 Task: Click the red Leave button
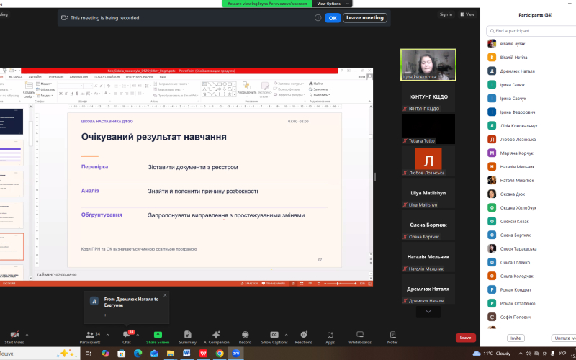coord(465,338)
